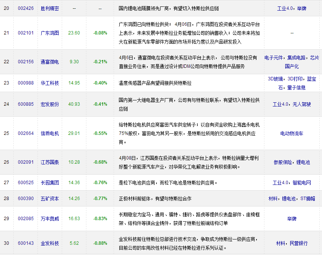
Task: Select the -0.21% change value
Action: (100, 62)
